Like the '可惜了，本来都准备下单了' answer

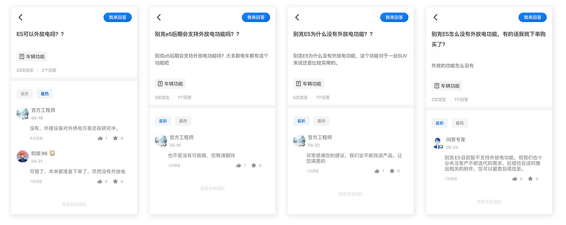(x=100, y=181)
